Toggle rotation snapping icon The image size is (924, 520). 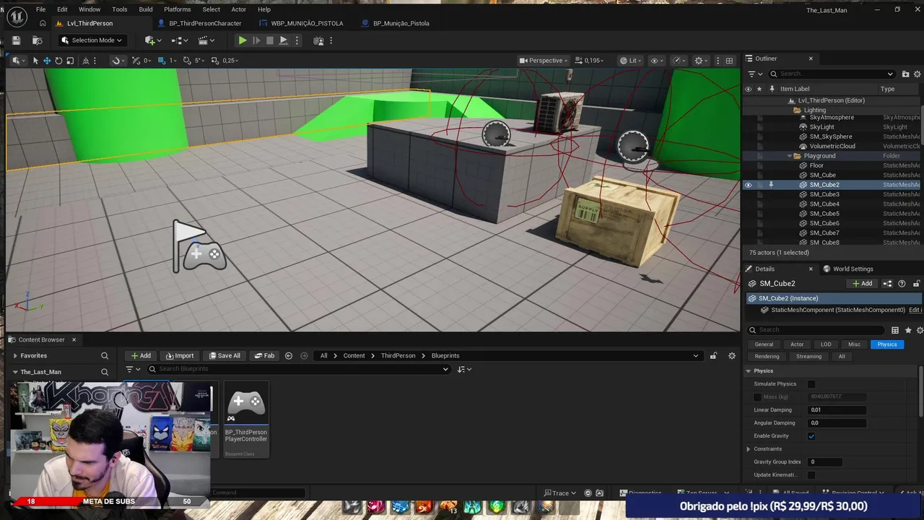tap(188, 61)
